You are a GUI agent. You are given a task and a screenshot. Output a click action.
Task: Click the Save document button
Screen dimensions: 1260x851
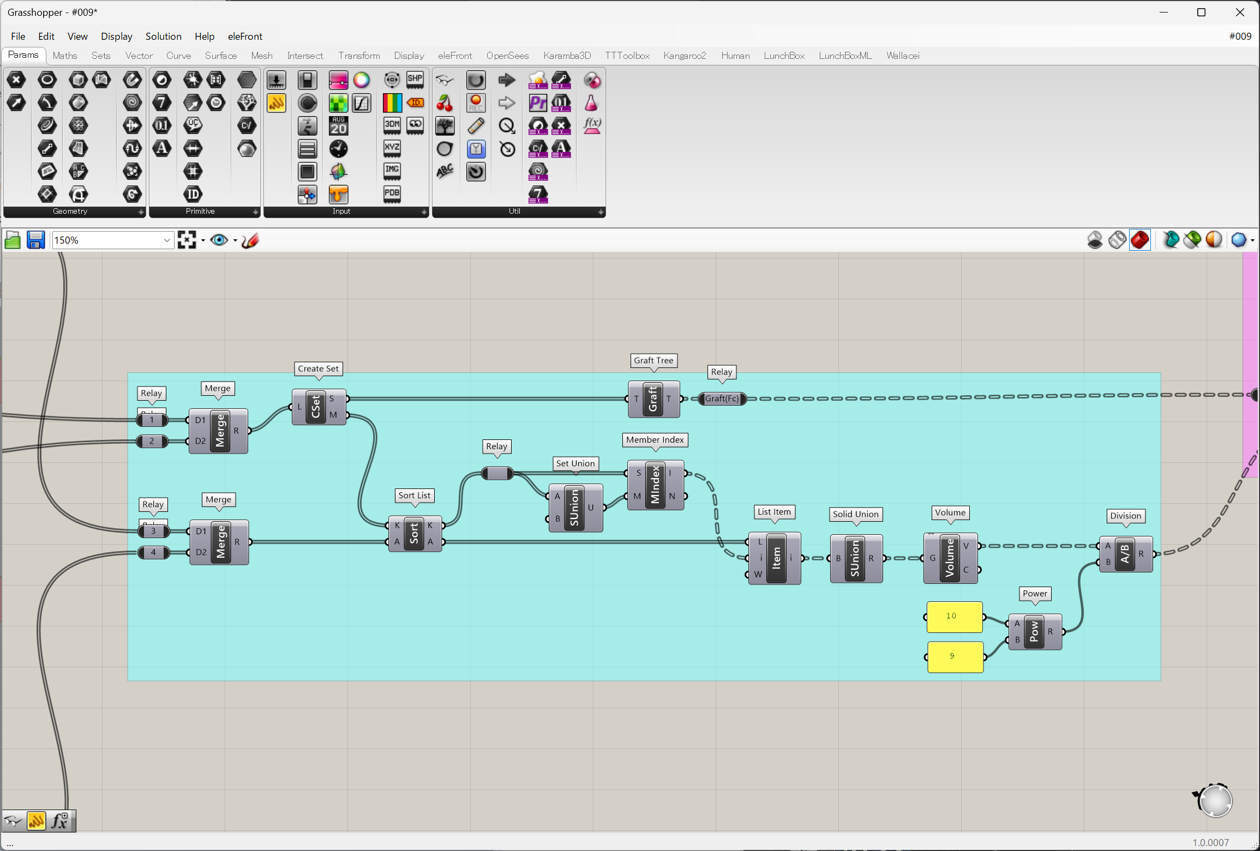coord(35,240)
